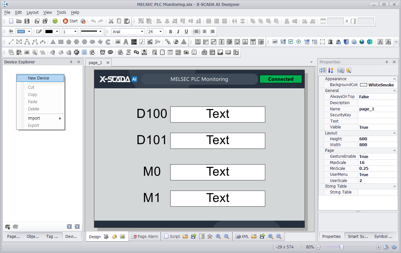Click the BackgroundColor WhiteSmoke swatch

coord(363,85)
